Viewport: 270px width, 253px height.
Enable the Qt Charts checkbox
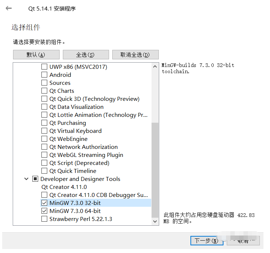[44, 91]
